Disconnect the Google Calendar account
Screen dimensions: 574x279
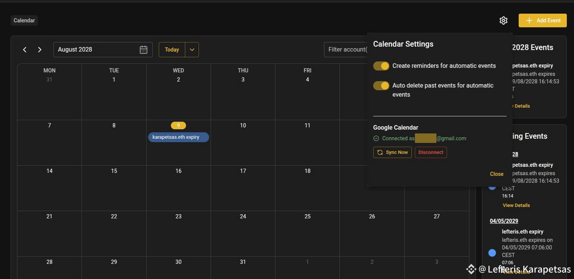click(x=431, y=152)
